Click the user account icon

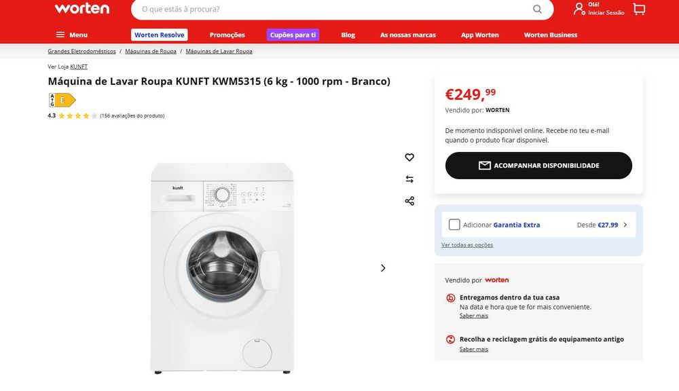(x=579, y=10)
